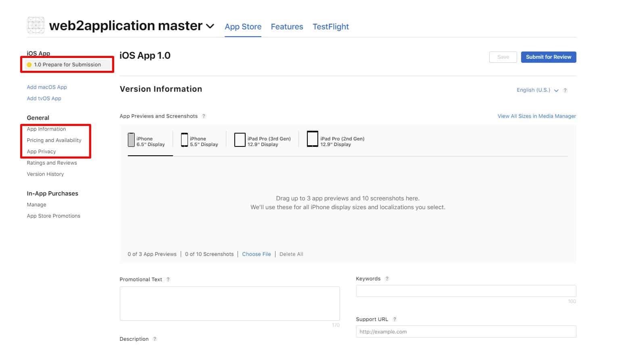Viewport: 630px width, 346px height.
Task: Select iPad Pro (3rd Gen) device icon
Action: pos(240,140)
